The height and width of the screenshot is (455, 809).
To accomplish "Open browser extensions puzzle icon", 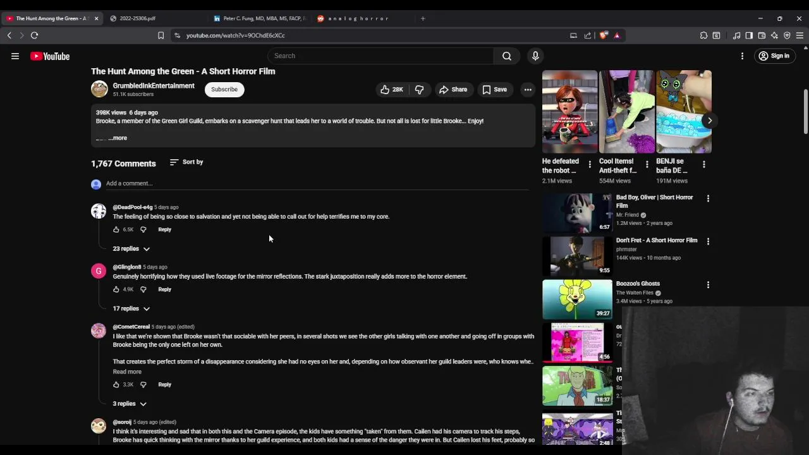I will tap(703, 35).
